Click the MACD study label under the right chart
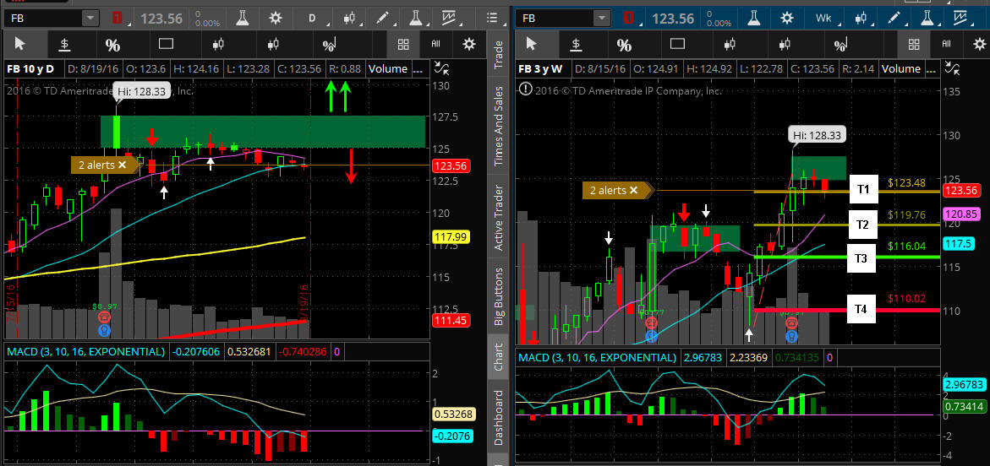The height and width of the screenshot is (466, 990). pyautogui.click(x=595, y=358)
